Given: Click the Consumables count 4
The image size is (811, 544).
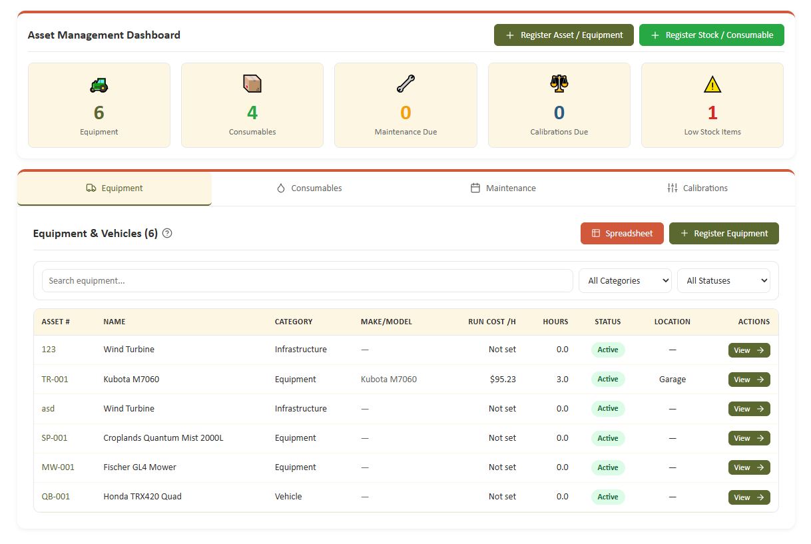Looking at the screenshot, I should pos(252,113).
